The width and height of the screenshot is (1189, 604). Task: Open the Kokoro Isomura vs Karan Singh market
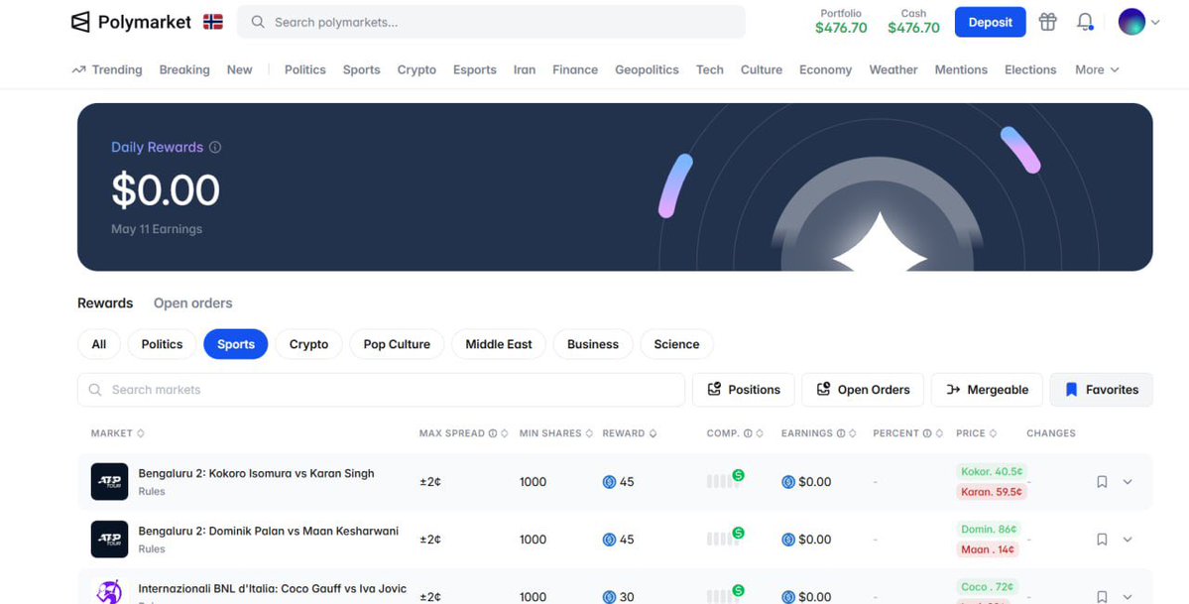click(x=256, y=473)
